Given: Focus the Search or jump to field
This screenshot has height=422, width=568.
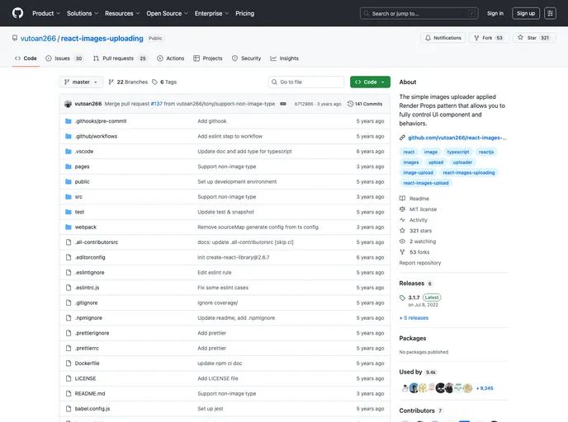Looking at the screenshot, I should click(x=419, y=13).
